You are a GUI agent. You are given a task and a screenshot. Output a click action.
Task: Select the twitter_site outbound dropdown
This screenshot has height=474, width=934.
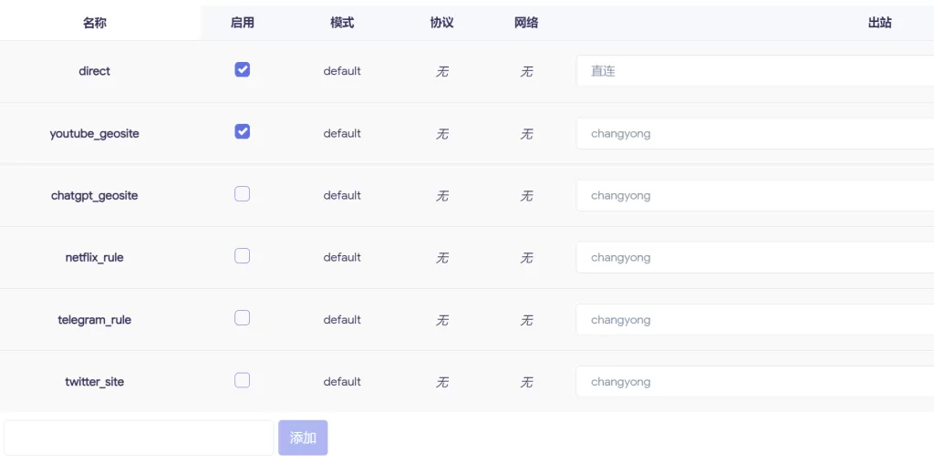[x=755, y=382]
